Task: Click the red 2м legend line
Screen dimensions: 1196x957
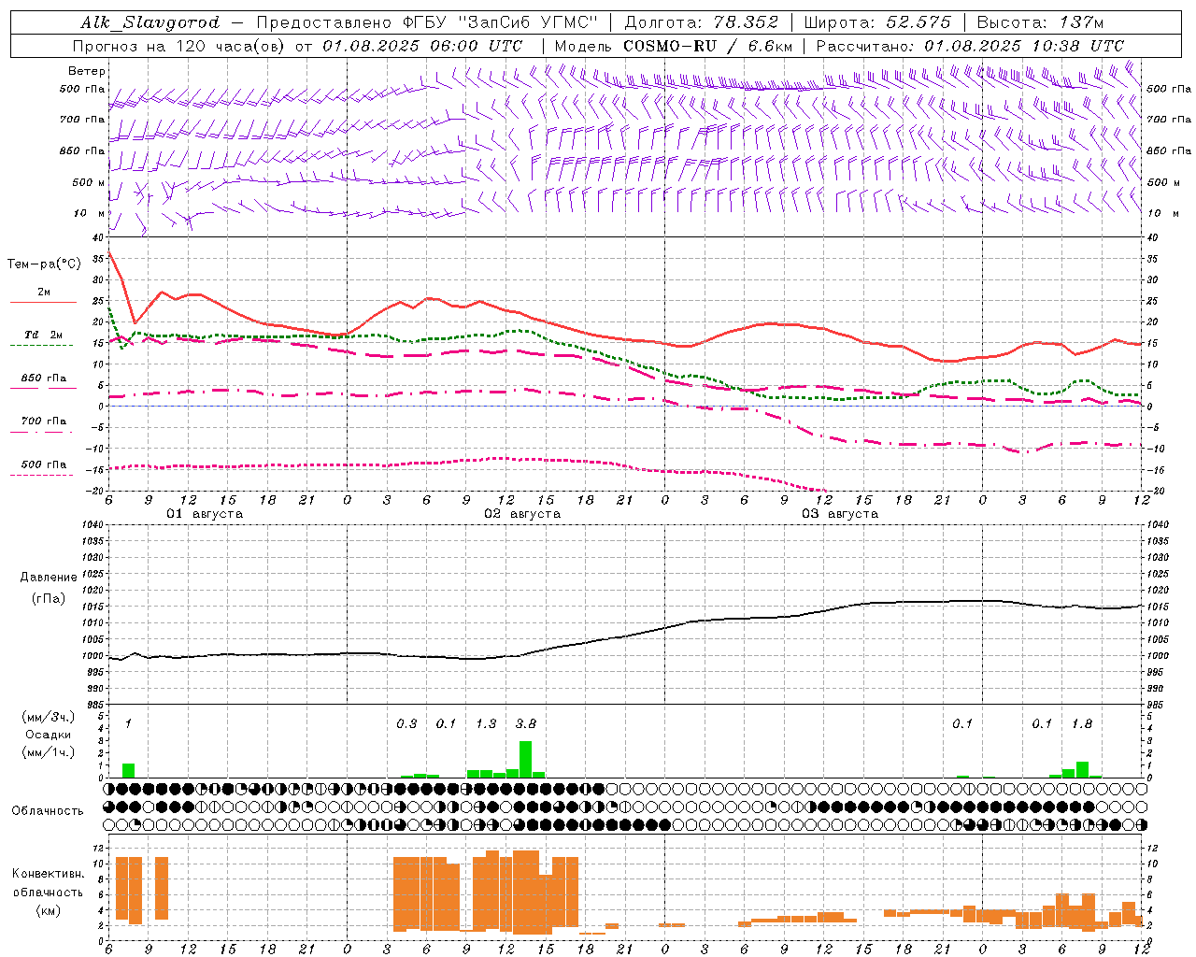Action: pyautogui.click(x=43, y=302)
